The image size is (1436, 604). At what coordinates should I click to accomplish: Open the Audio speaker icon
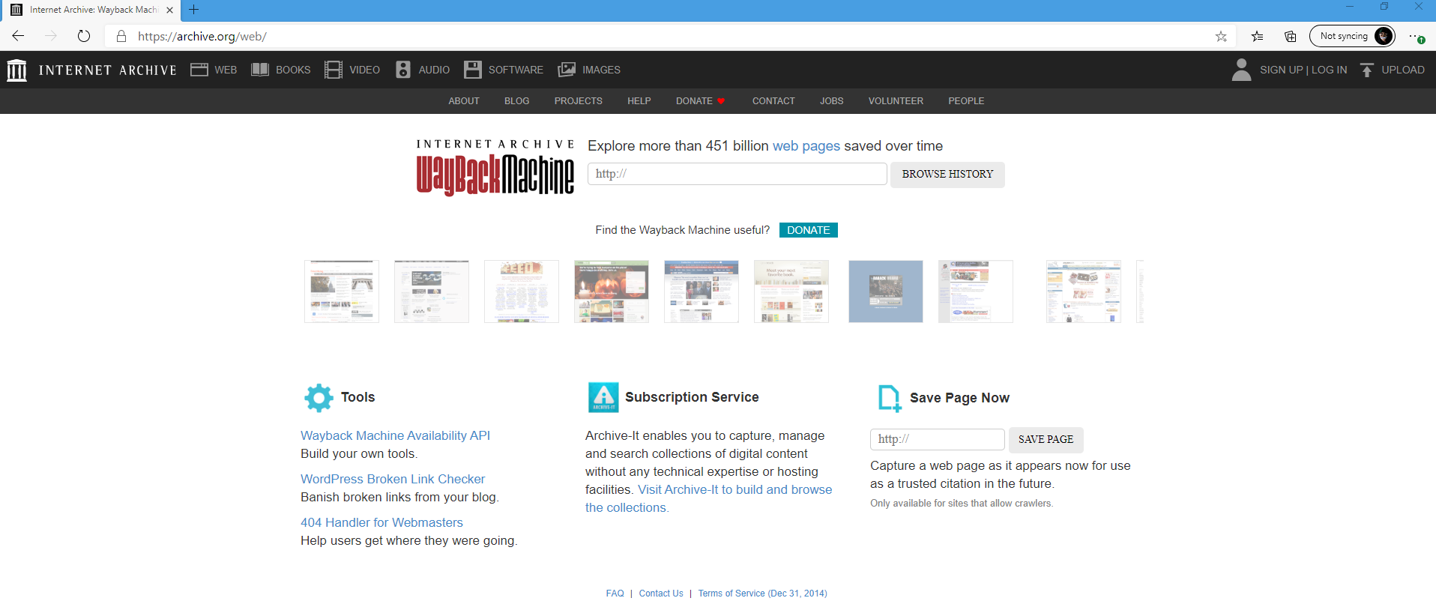[403, 70]
